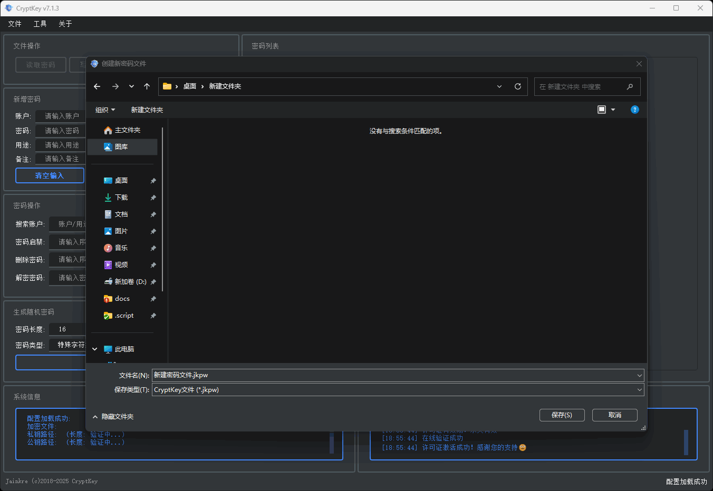Open 音乐 quick access item
Screen dimensions: 713x491
122,248
